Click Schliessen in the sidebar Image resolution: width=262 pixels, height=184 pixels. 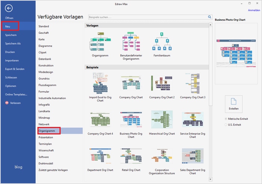(11, 77)
